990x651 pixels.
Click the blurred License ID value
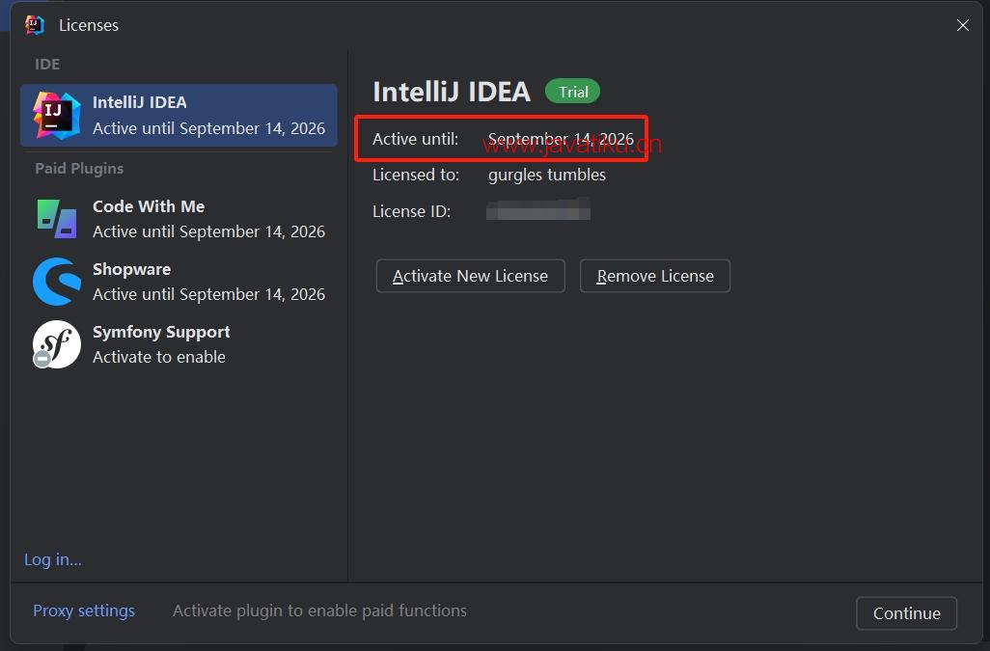537,209
